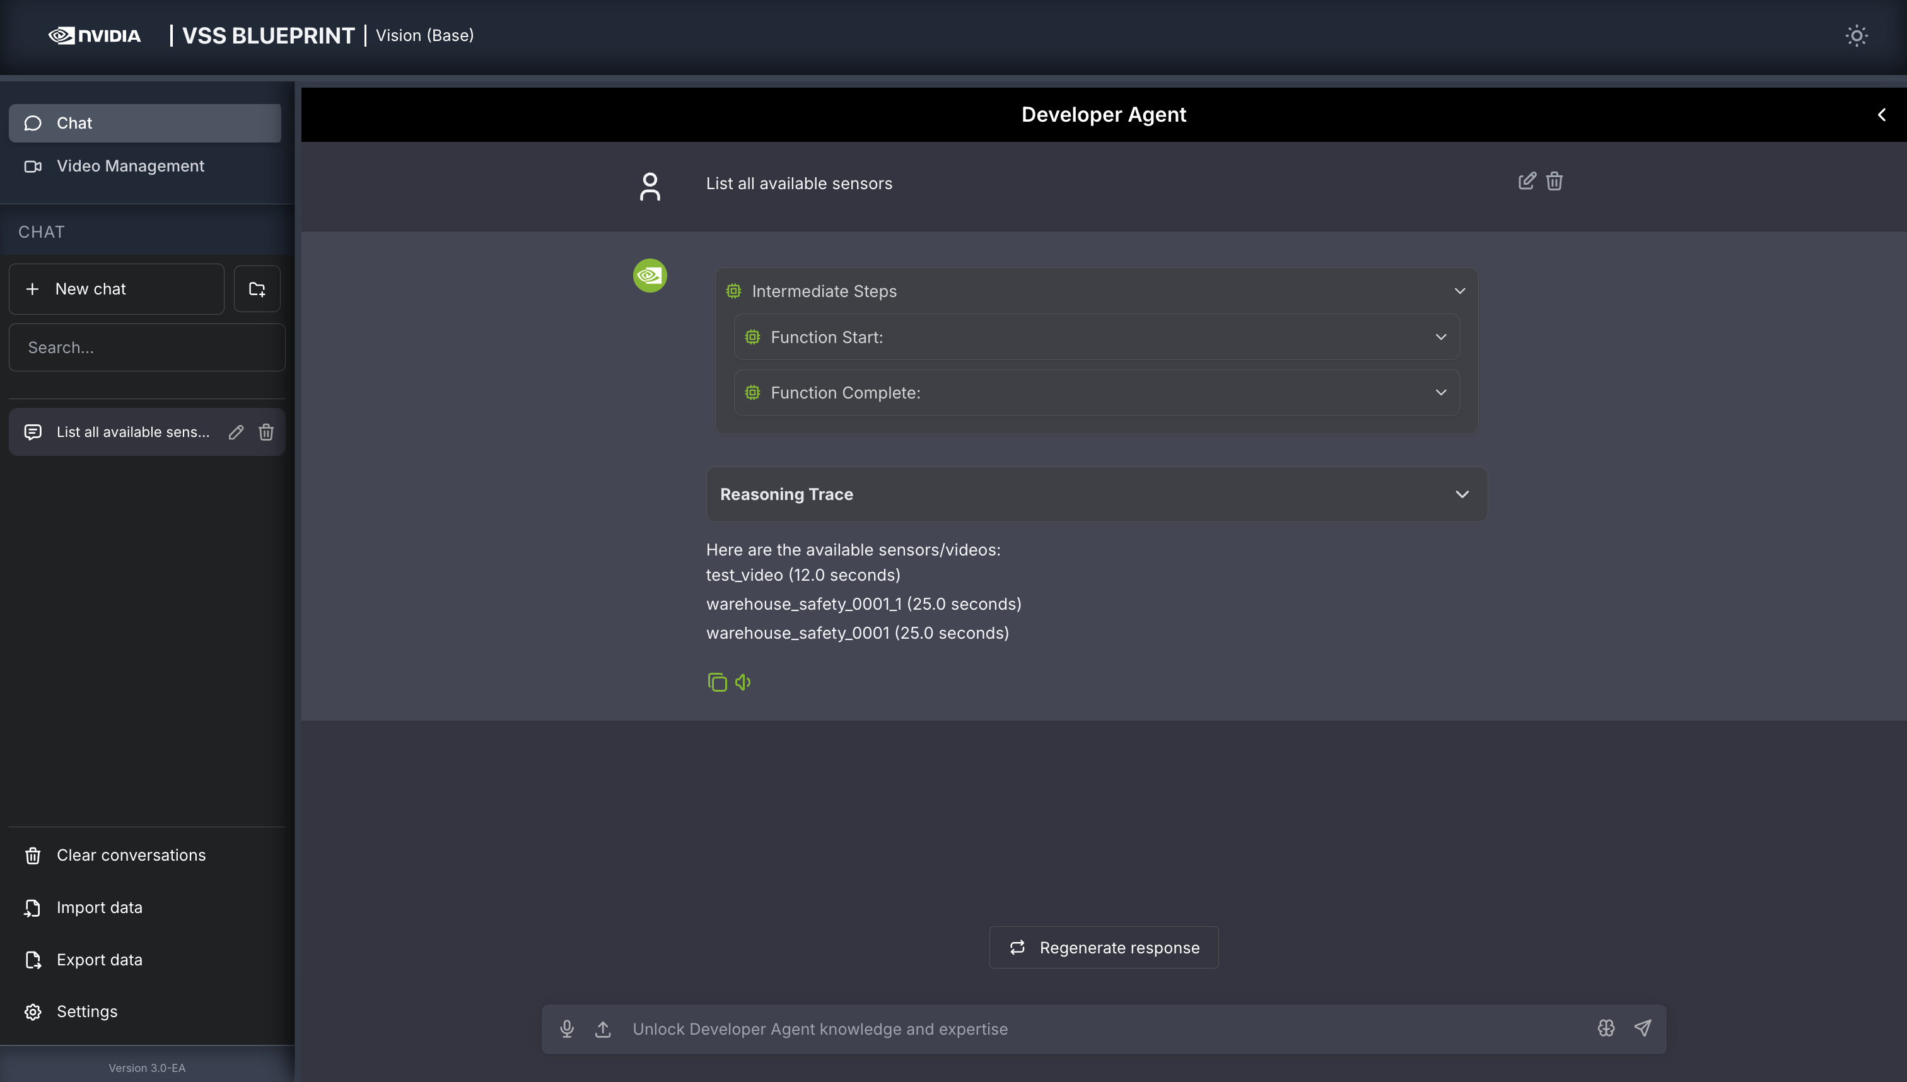Click the send message paper plane icon
The height and width of the screenshot is (1082, 1907).
click(x=1642, y=1028)
